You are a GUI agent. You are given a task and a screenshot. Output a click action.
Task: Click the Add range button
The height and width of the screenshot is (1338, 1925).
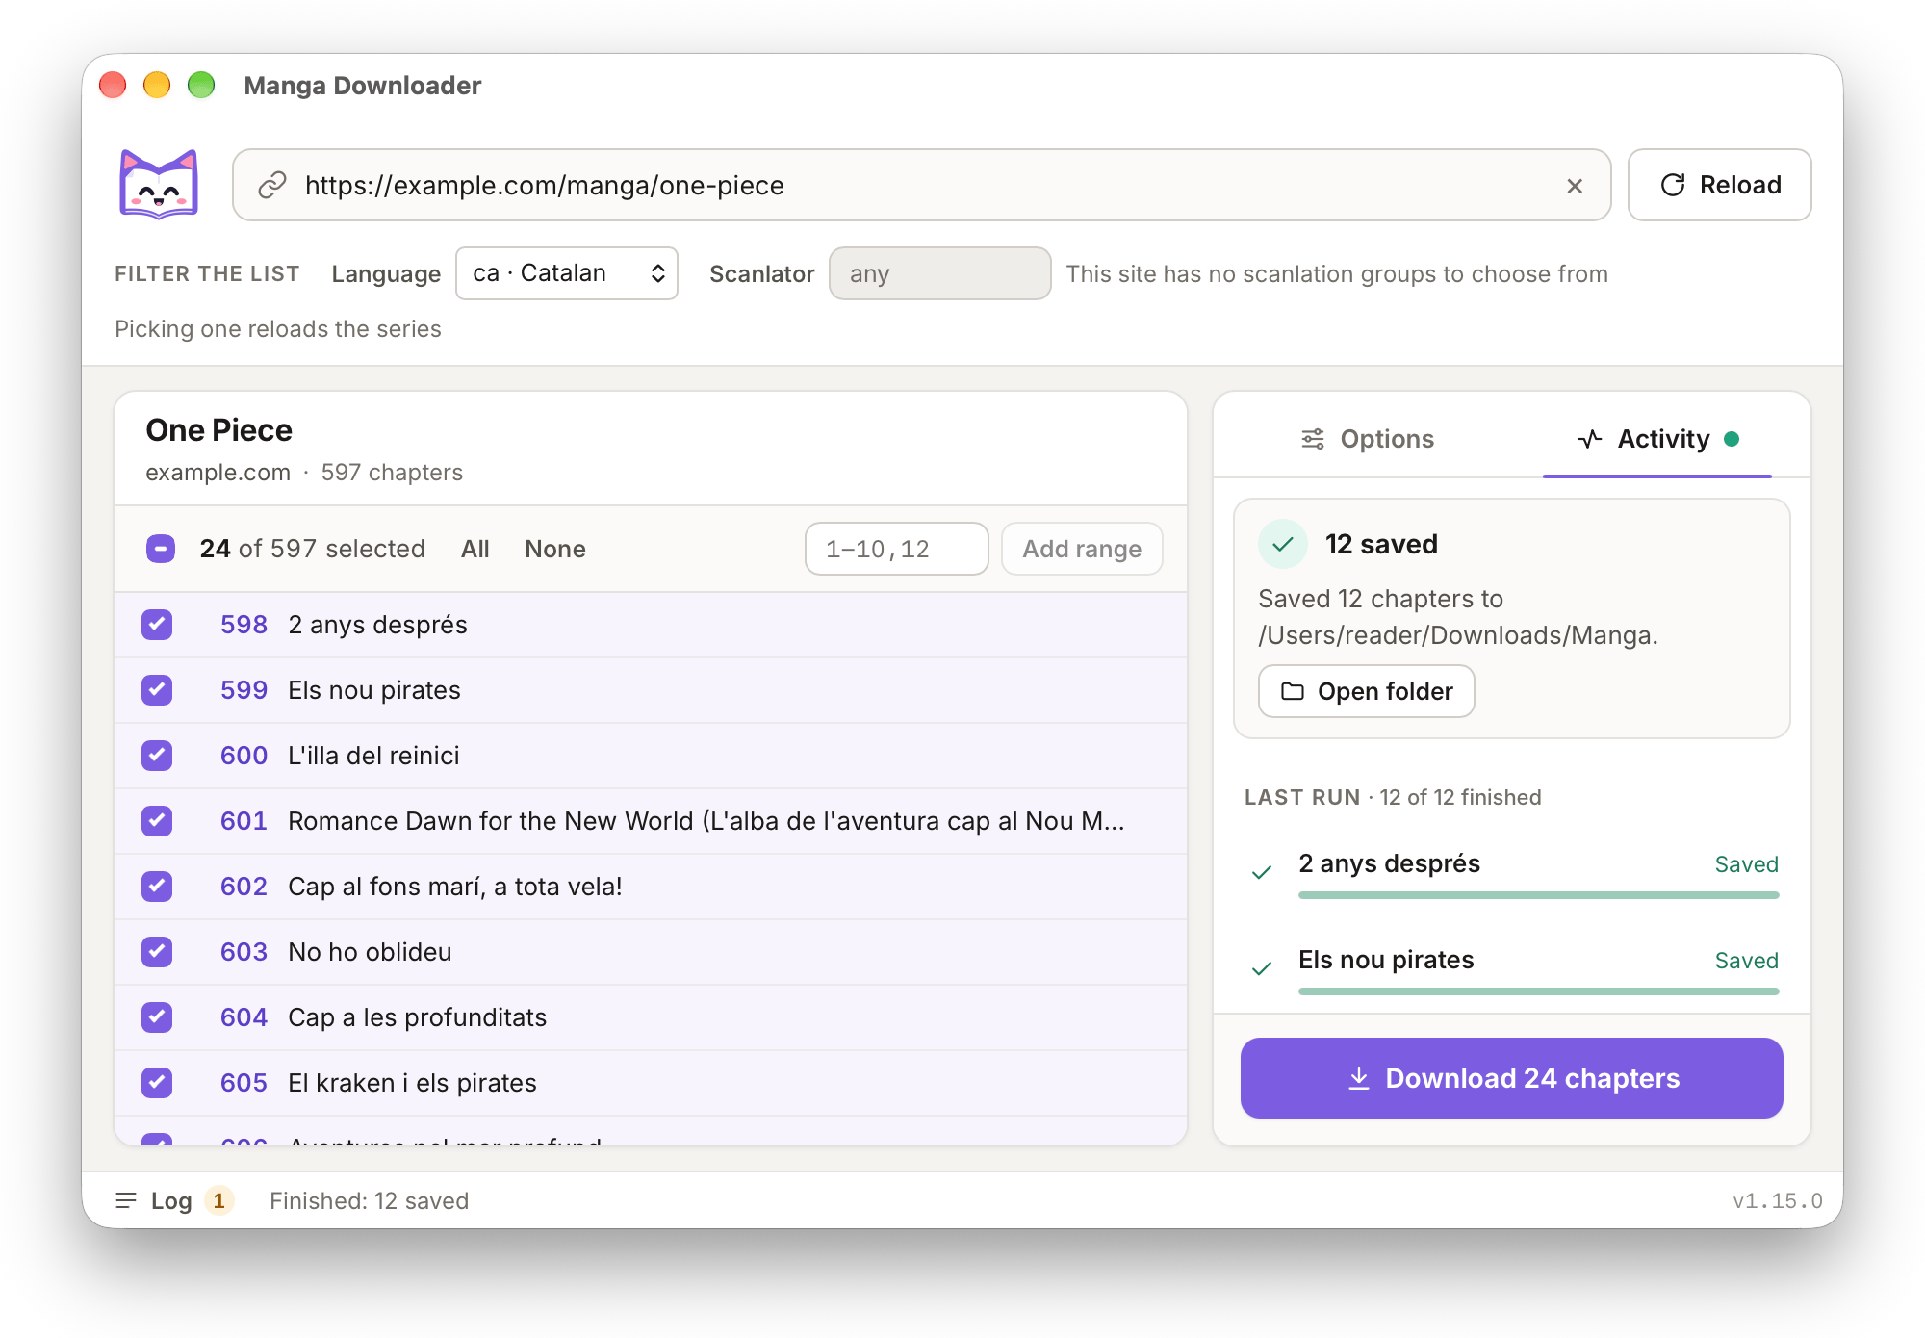point(1082,549)
